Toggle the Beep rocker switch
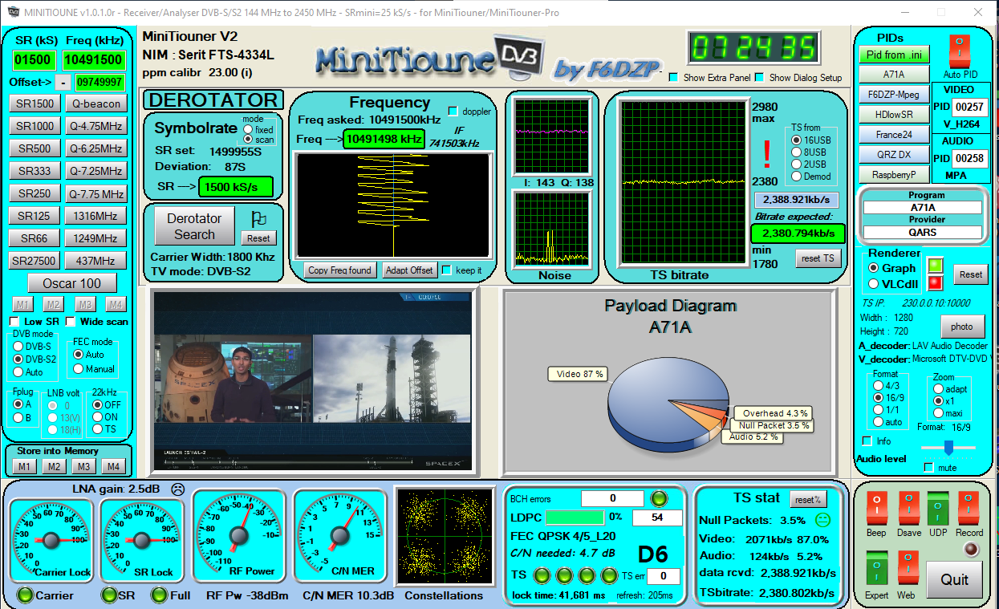This screenshot has width=999, height=609. 876,508
